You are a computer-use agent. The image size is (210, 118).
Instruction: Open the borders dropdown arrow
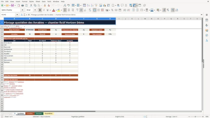(144, 10)
